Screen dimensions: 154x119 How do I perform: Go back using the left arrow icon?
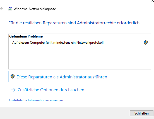[x=2, y=9]
